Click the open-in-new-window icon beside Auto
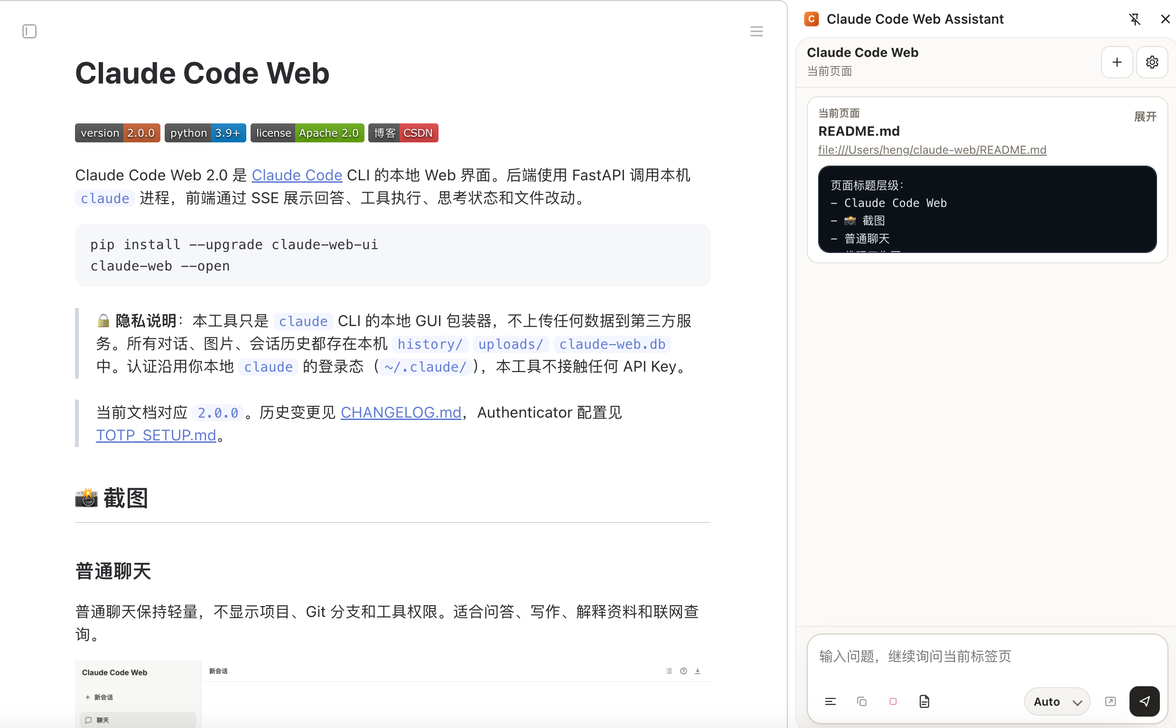Screen dimensions: 1176x728 [1110, 701]
